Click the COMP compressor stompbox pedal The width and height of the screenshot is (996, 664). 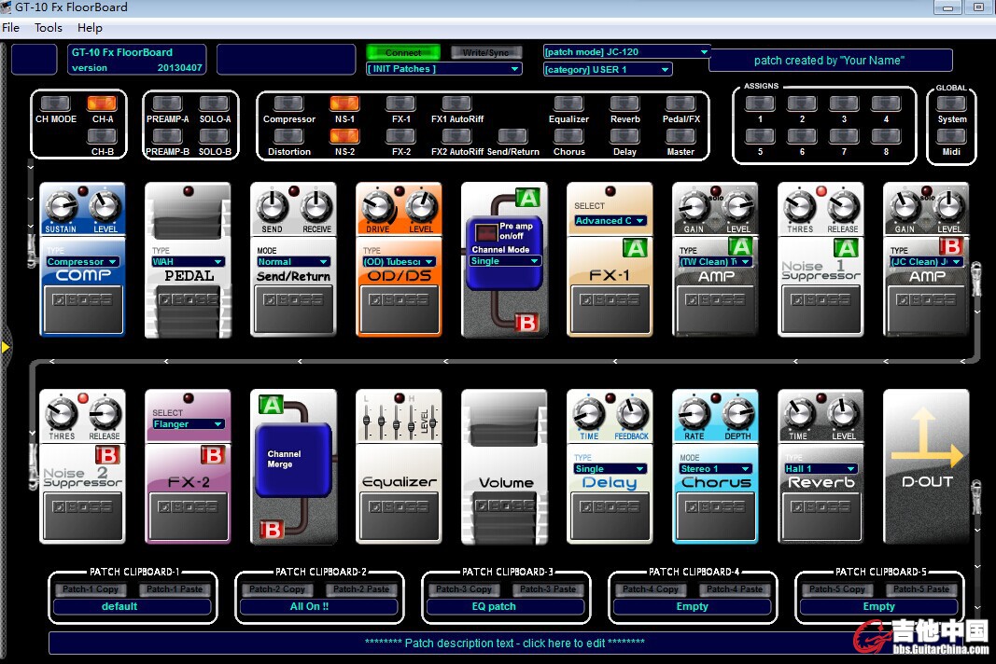click(82, 259)
